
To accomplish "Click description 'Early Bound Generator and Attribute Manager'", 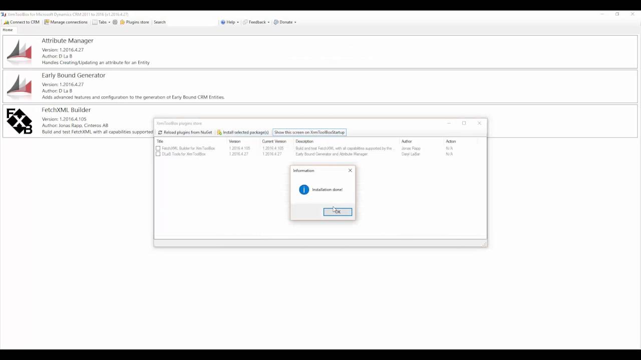I will (332, 154).
